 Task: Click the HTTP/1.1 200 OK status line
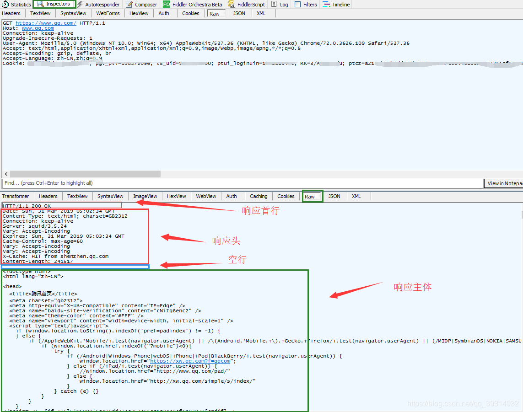click(x=27, y=206)
